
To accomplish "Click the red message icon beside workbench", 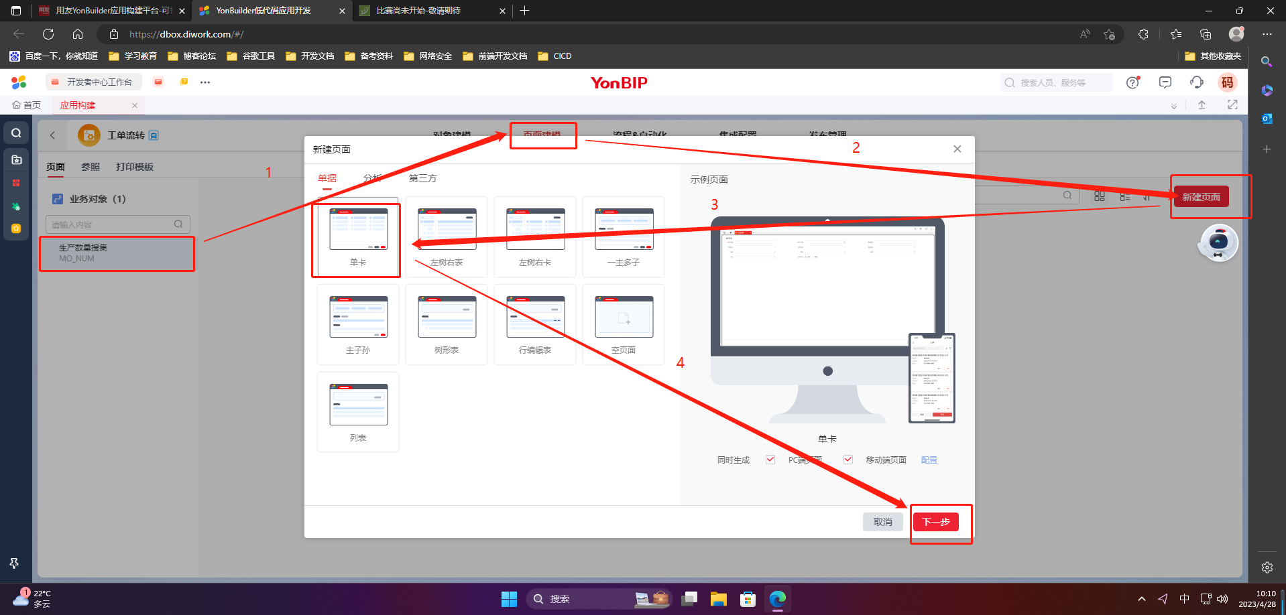I will (158, 82).
